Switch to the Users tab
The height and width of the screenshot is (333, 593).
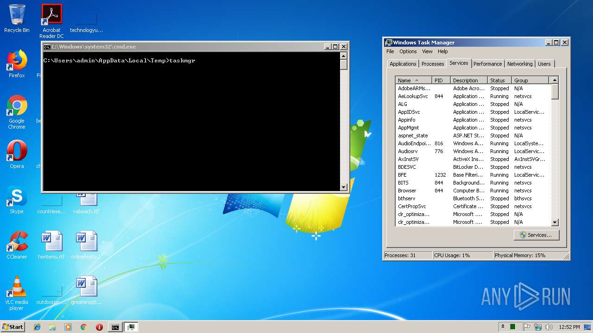pyautogui.click(x=544, y=64)
